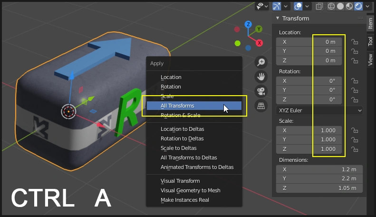
Task: Click the Z axis on navigation gizmo
Action: point(248,24)
